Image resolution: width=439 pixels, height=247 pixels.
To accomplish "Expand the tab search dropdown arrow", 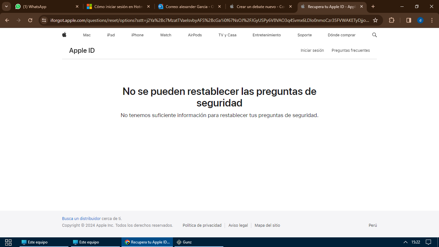I will click(x=6, y=6).
